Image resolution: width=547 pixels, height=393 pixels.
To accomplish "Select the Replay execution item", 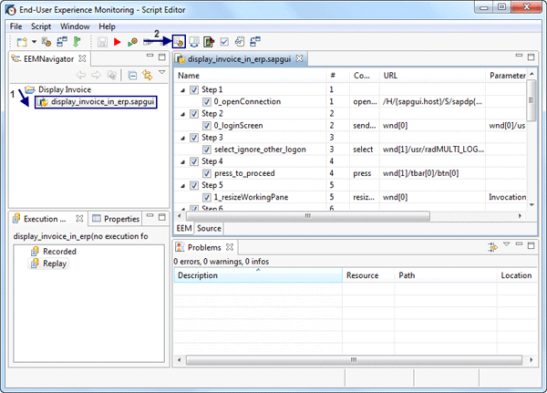I will coord(54,264).
